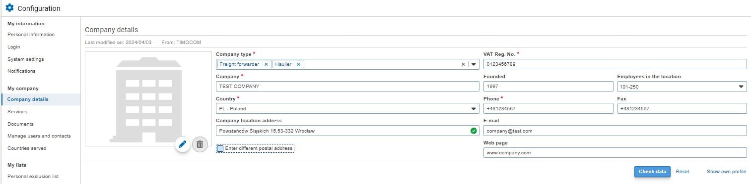
Task: Open the Country dropdown
Action: (x=347, y=108)
